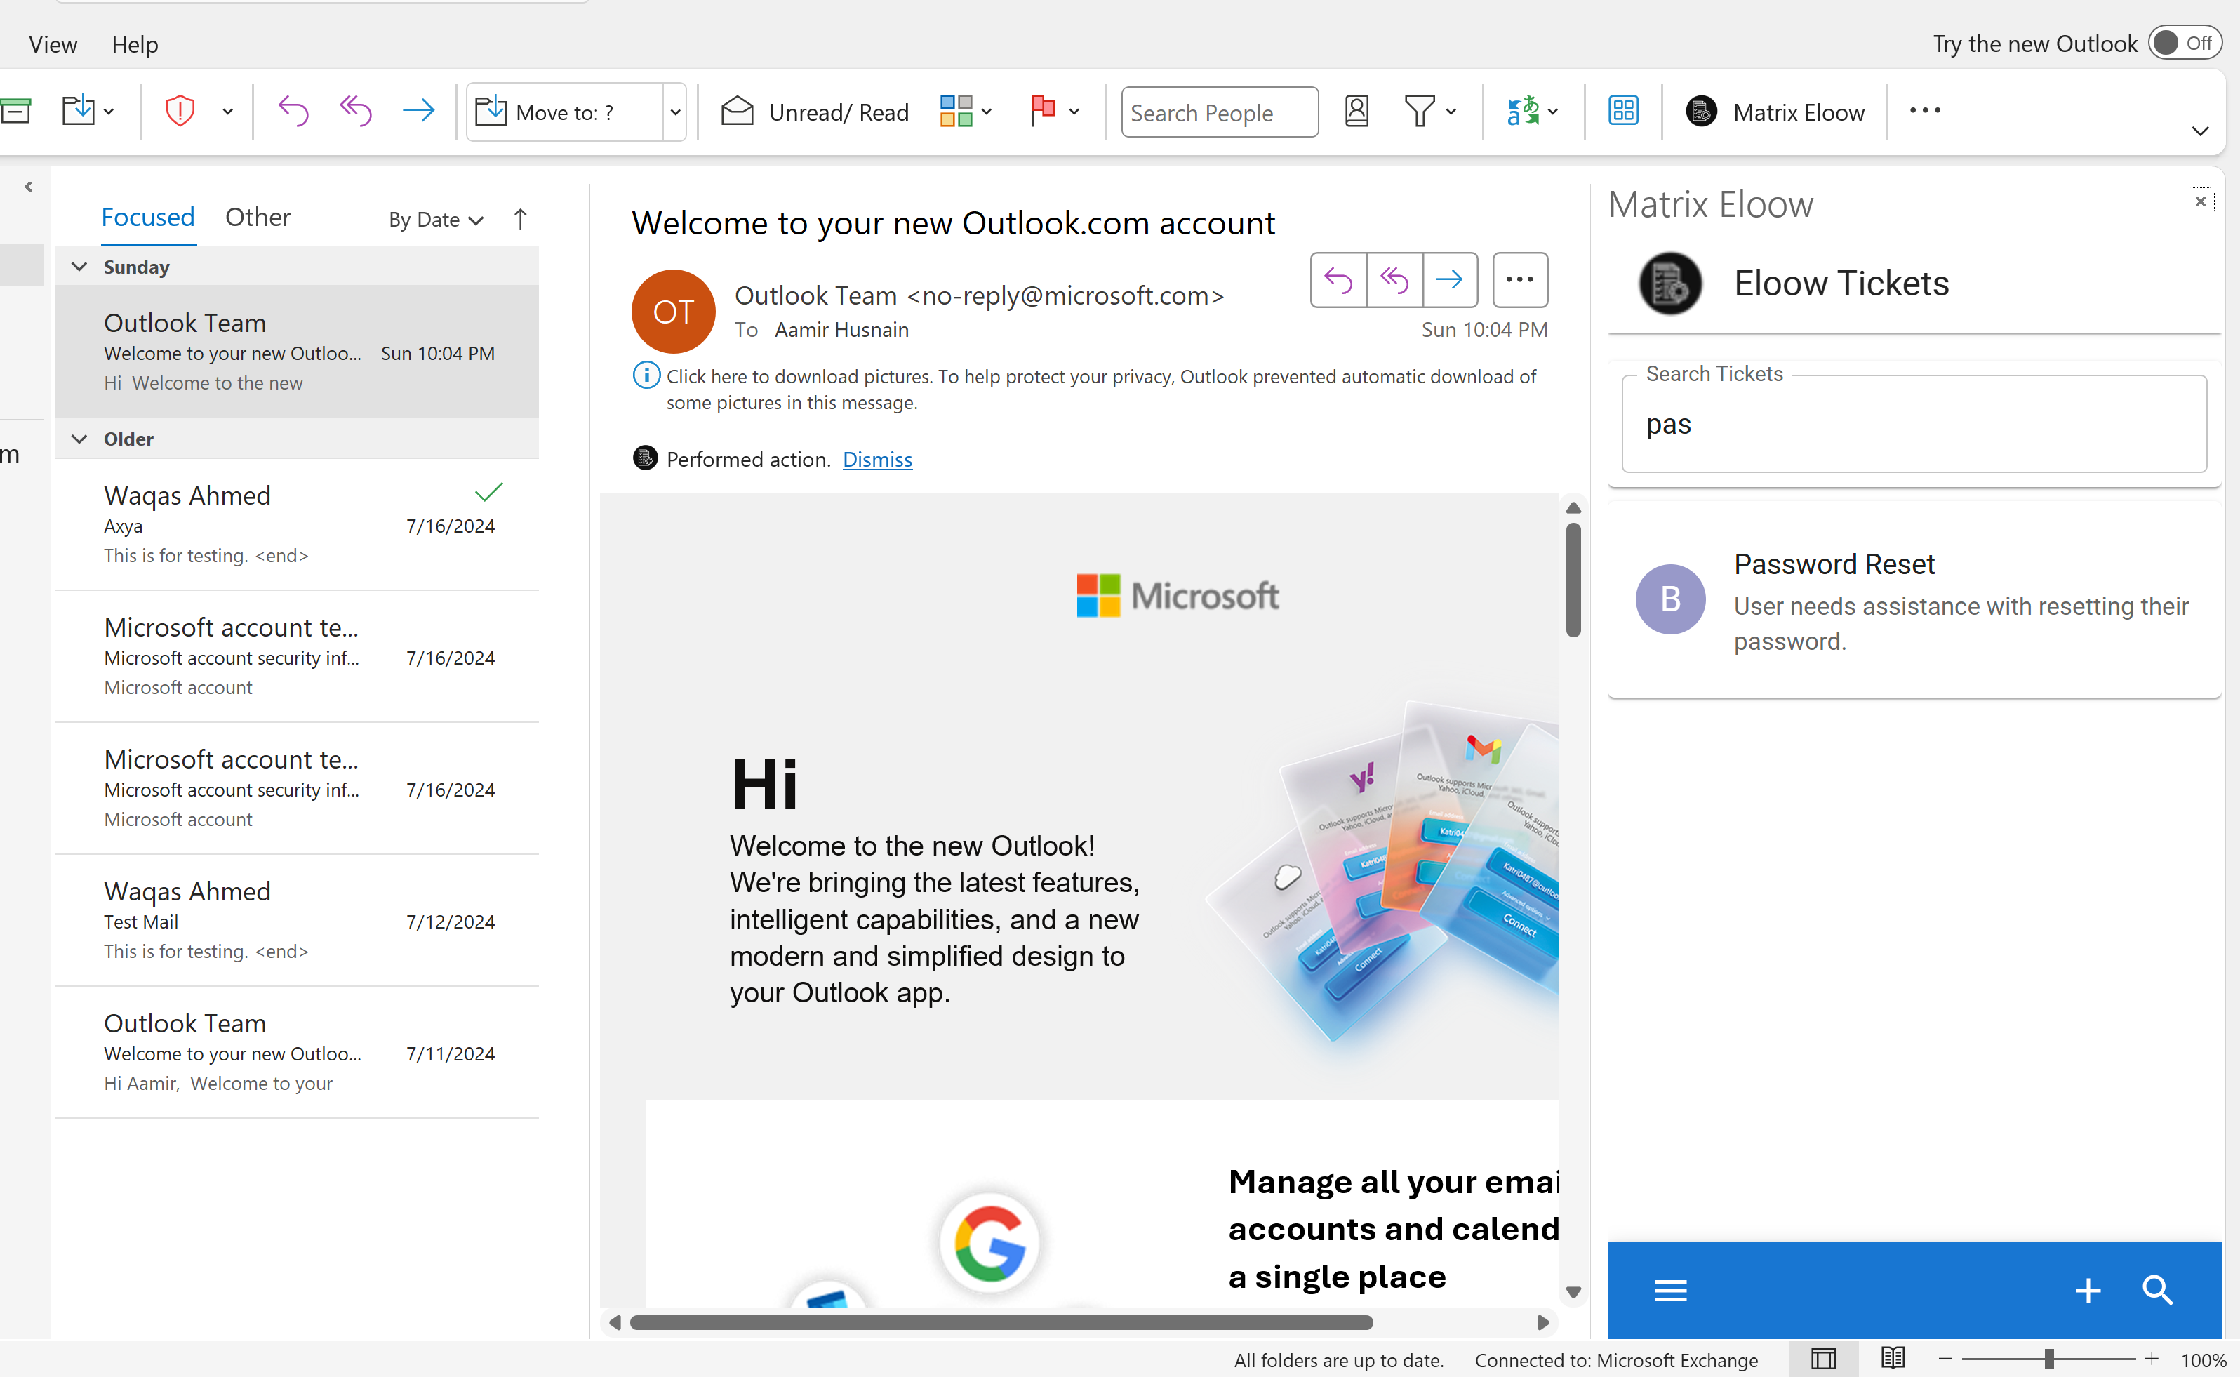The image size is (2240, 1377).
Task: Open the ribbon more options ellipsis
Action: 1925,111
